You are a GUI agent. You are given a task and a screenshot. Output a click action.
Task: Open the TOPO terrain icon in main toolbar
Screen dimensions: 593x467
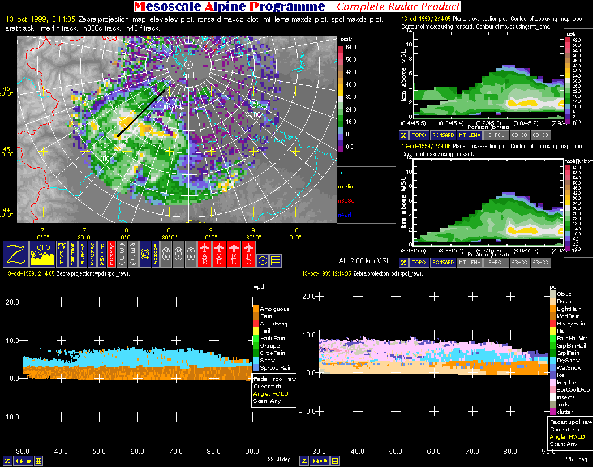pos(42,254)
